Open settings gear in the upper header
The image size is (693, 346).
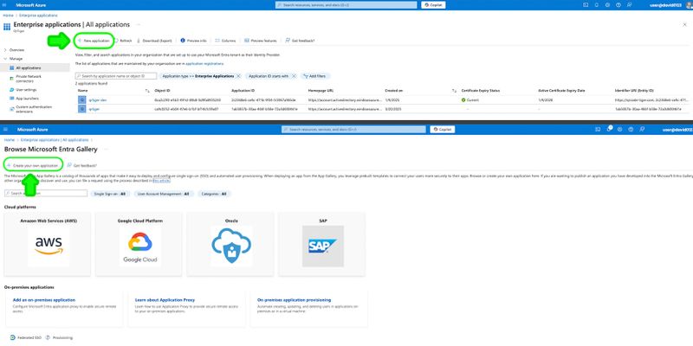[x=607, y=5]
